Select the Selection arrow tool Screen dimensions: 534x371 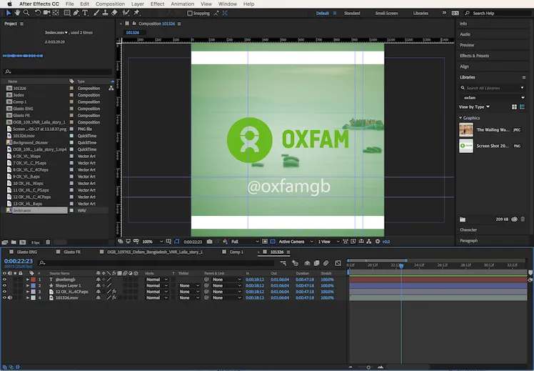click(x=9, y=13)
